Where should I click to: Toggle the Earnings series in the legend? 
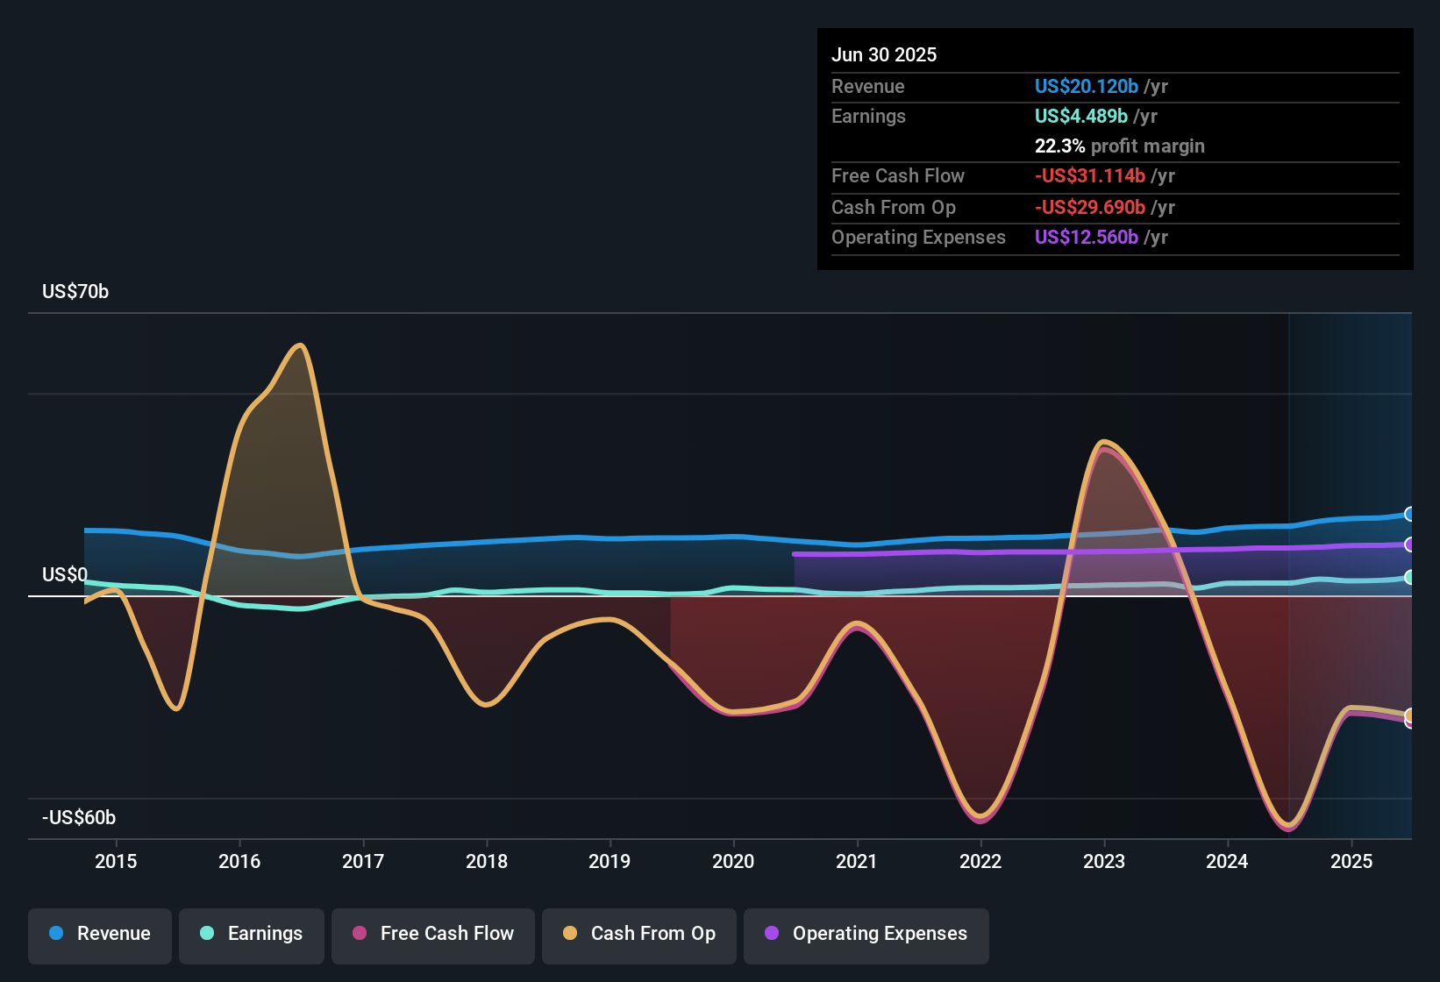point(252,934)
